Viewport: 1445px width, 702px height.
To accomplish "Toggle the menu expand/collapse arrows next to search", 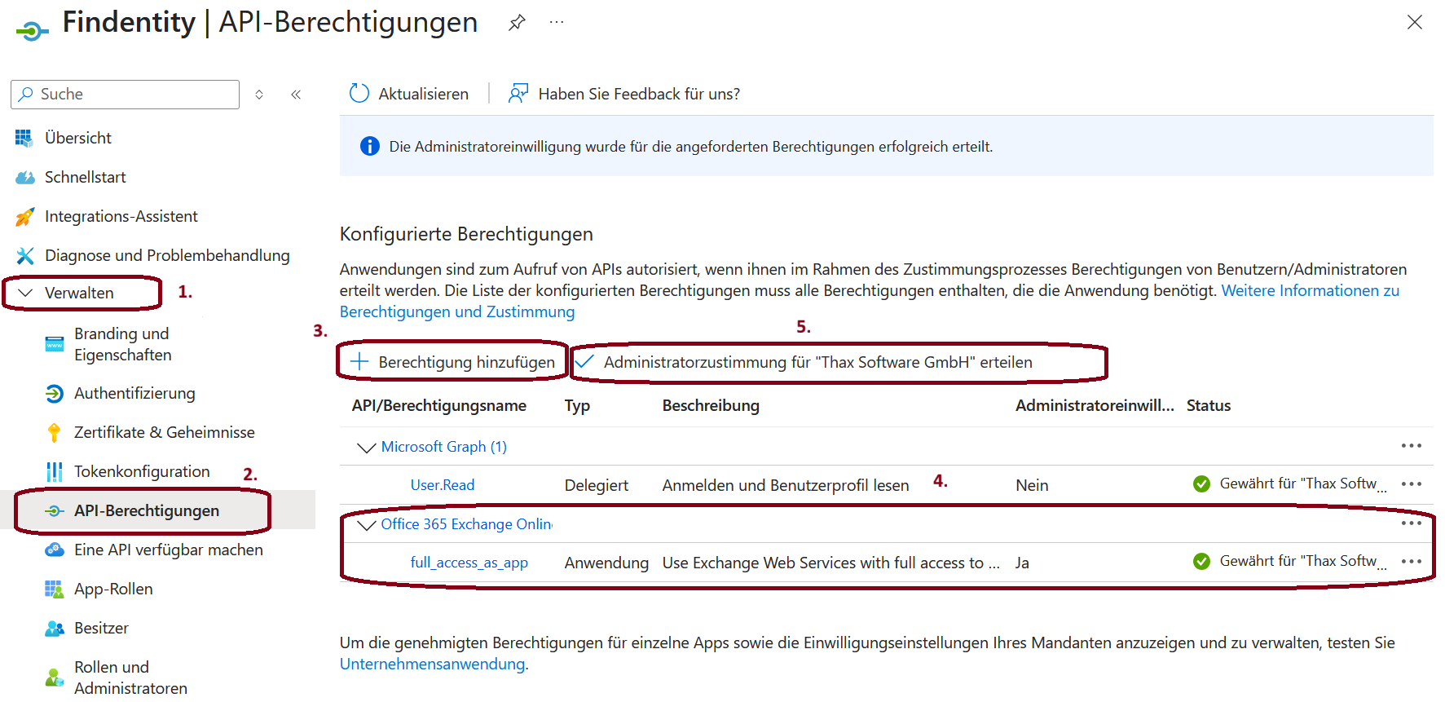I will 259,95.
